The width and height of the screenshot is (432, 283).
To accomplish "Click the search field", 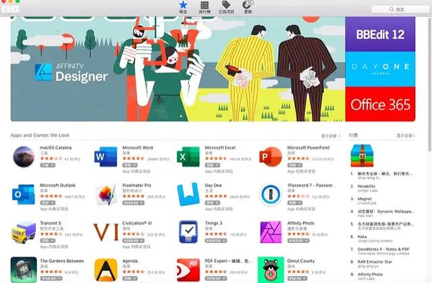I will pos(400,9).
